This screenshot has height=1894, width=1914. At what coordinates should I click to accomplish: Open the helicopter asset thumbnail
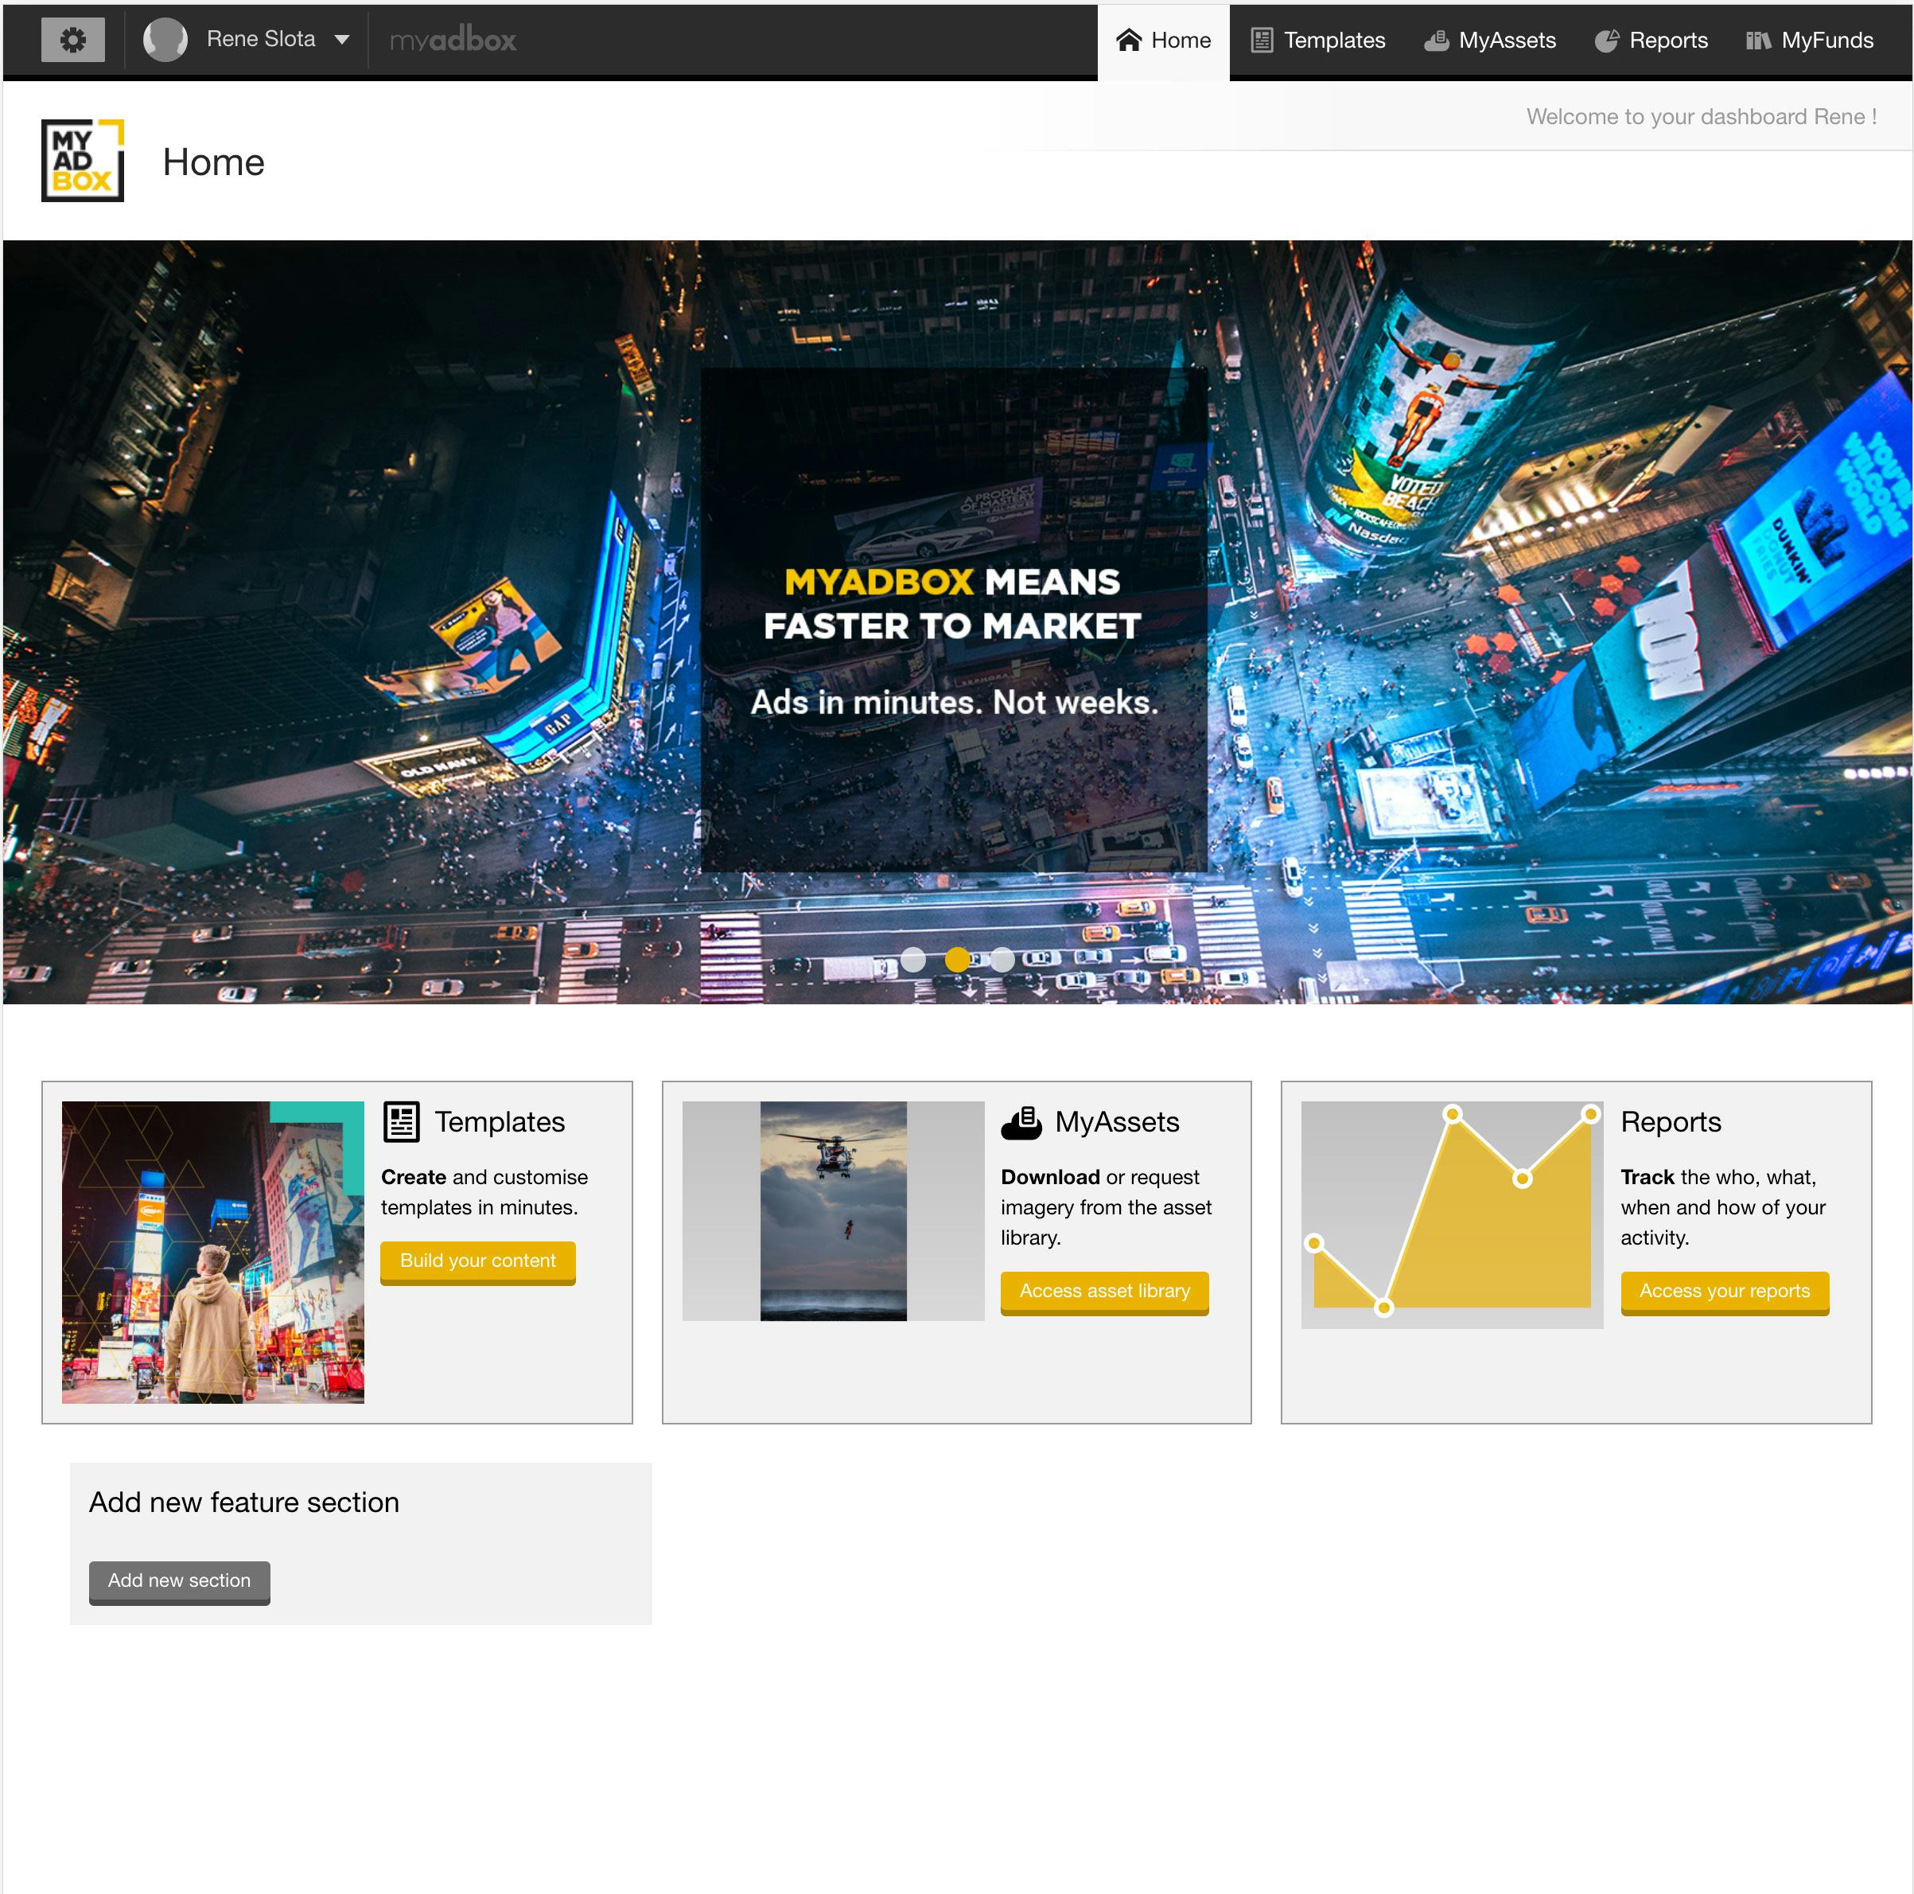pyautogui.click(x=833, y=1211)
